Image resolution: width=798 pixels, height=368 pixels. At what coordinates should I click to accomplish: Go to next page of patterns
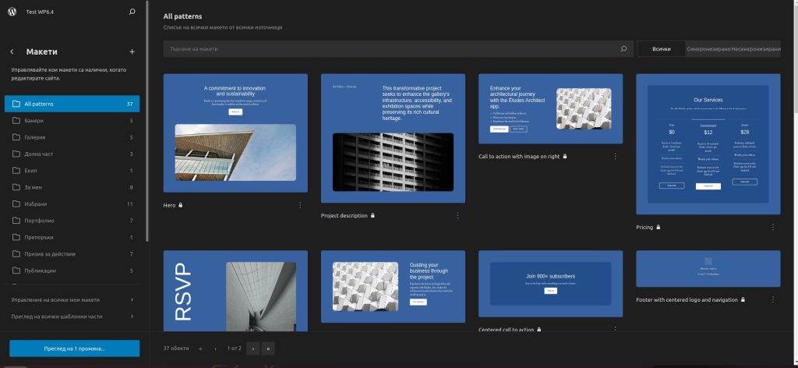click(253, 349)
